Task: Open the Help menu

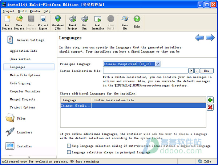Action: tap(47, 11)
